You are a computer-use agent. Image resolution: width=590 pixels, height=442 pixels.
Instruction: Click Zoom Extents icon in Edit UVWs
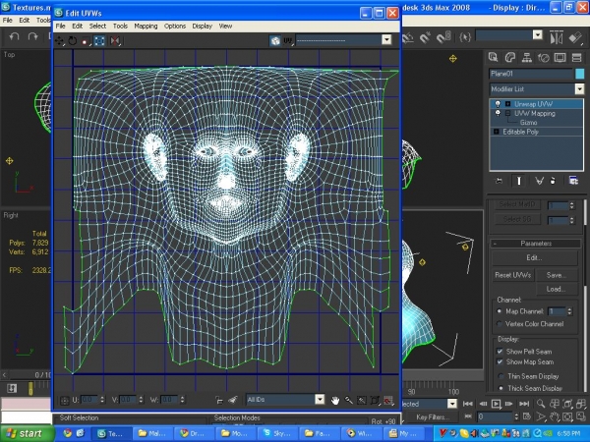coord(375,401)
